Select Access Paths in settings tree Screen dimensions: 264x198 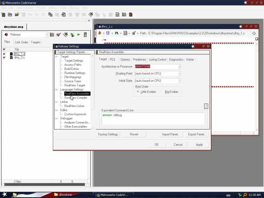tap(73, 65)
